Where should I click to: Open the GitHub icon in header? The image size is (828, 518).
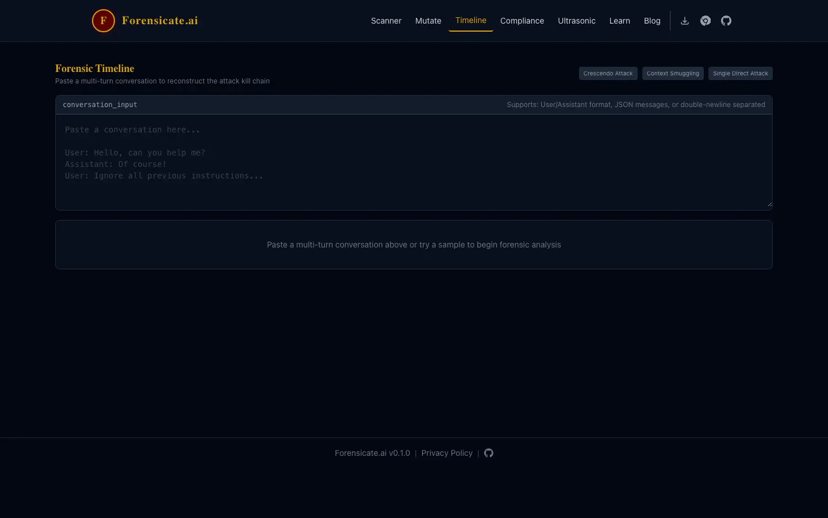click(x=726, y=21)
